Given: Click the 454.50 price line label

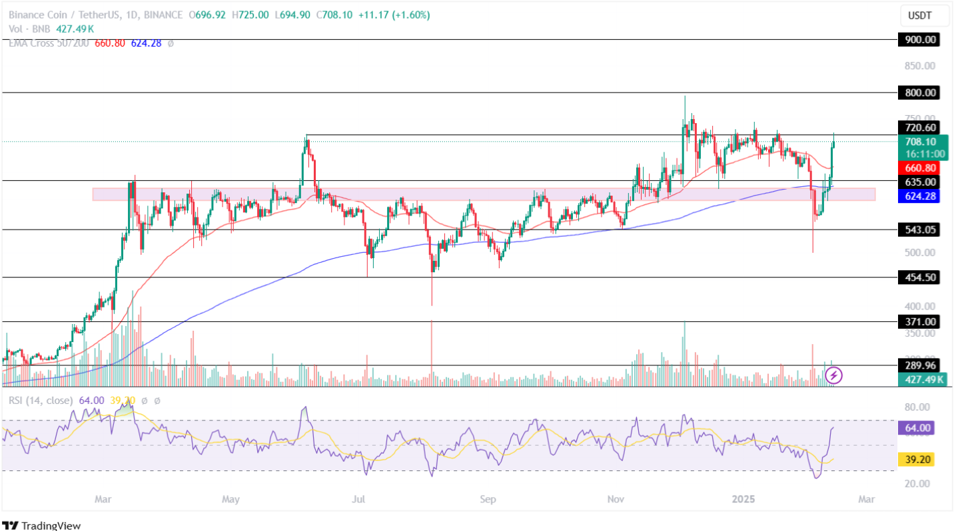Looking at the screenshot, I should [x=919, y=277].
